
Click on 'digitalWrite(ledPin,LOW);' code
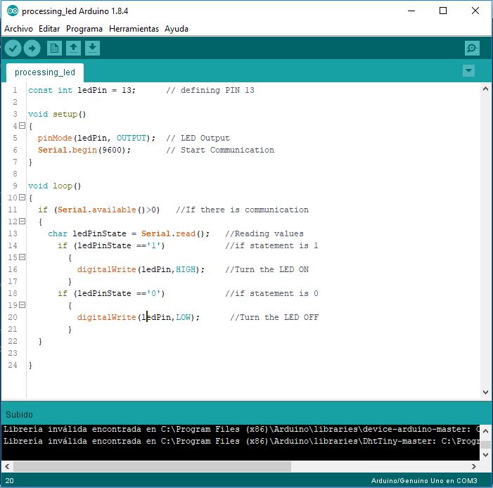(139, 317)
